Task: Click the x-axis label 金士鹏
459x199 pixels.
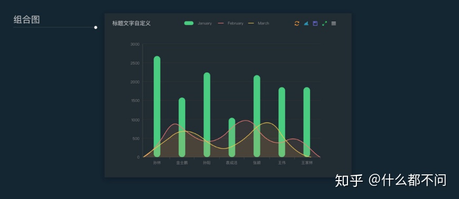Action: [x=182, y=163]
